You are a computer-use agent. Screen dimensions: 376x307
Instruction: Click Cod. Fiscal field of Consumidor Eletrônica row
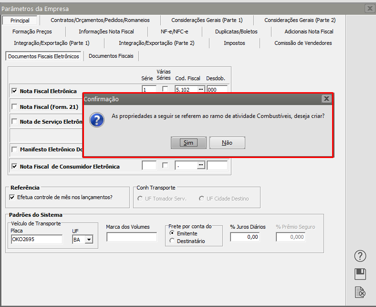pyautogui.click(x=186, y=165)
